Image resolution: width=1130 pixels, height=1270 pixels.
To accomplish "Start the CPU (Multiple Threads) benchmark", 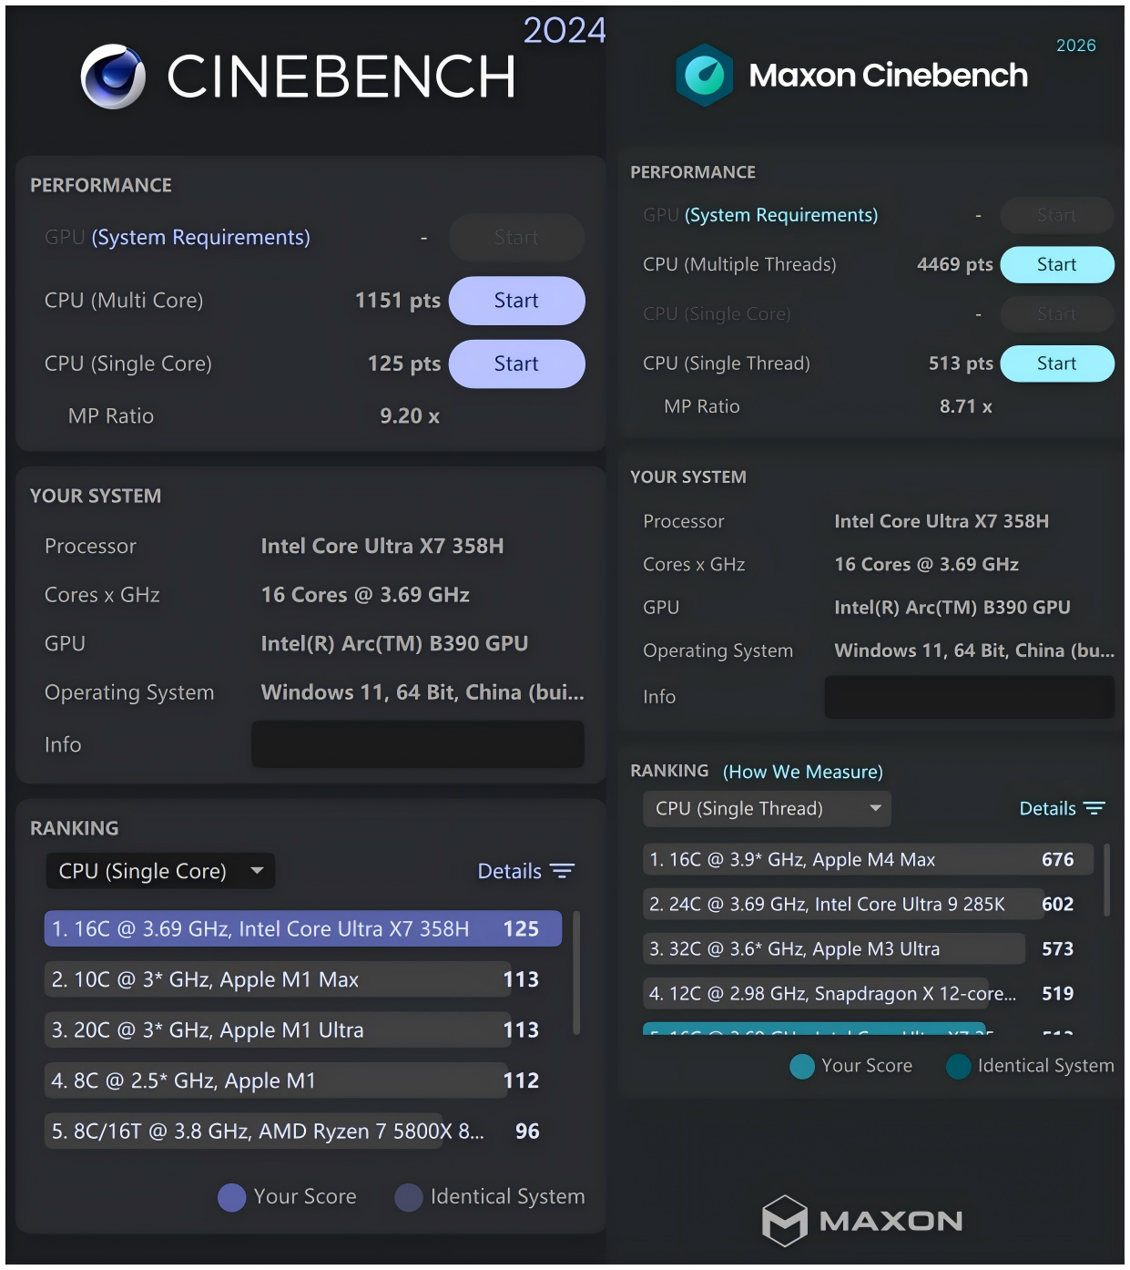I will click(1056, 264).
